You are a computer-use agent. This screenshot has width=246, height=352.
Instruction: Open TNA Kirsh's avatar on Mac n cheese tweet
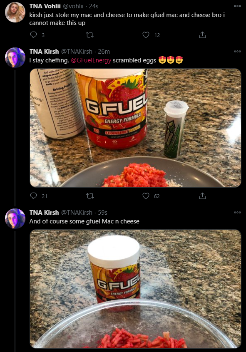point(15,218)
